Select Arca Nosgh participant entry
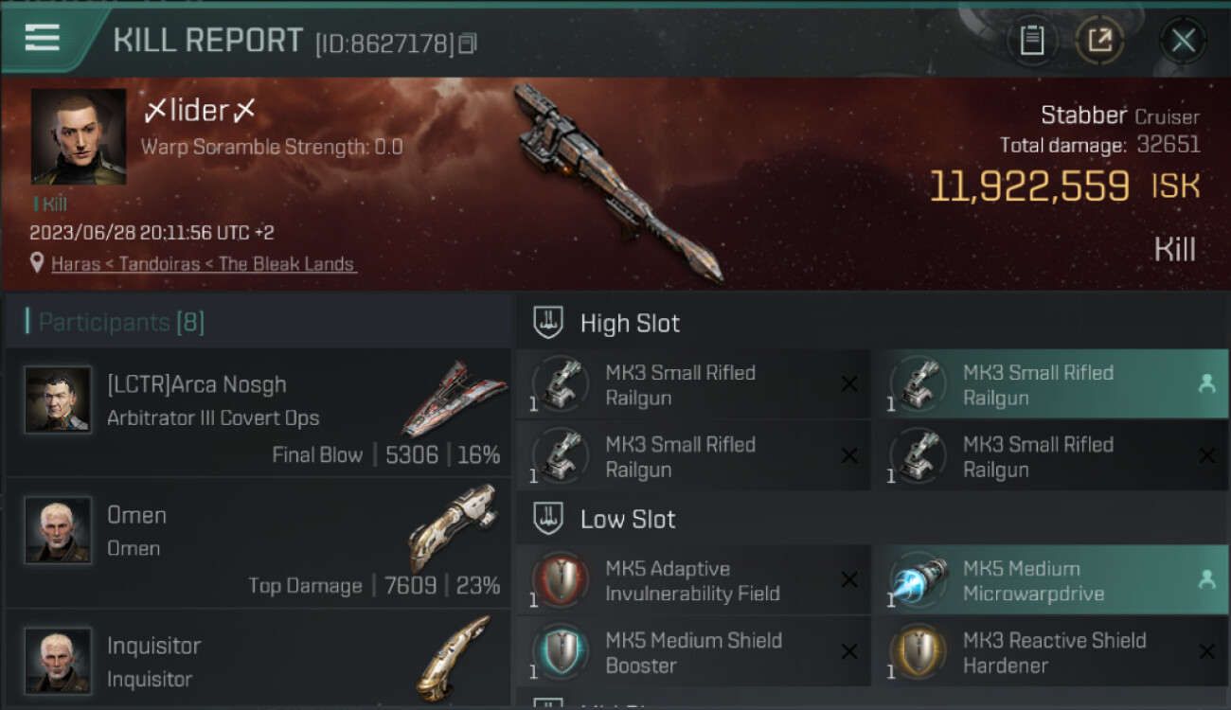 pos(258,412)
